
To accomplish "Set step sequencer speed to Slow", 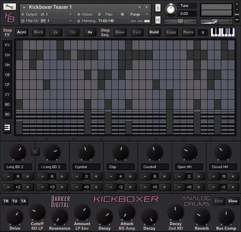I will [120, 32].
